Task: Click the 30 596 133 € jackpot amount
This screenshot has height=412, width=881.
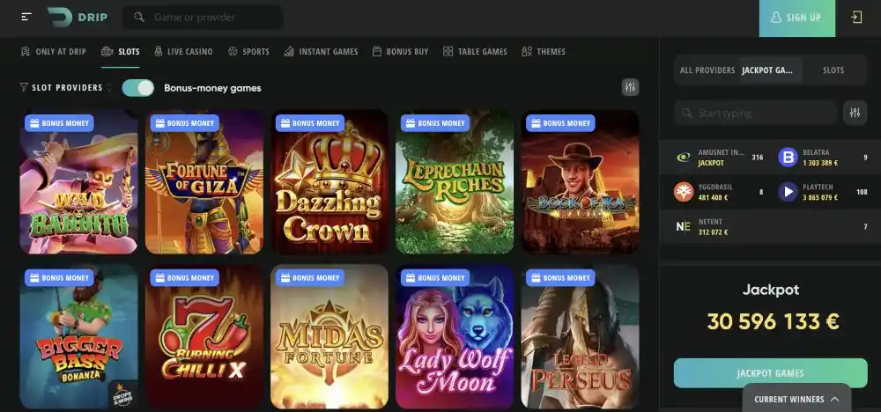Action: (x=773, y=321)
